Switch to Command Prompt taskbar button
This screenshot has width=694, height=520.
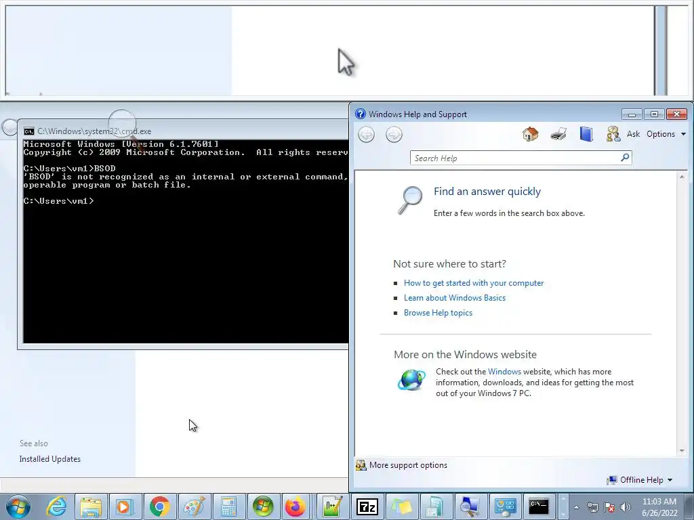[539, 506]
